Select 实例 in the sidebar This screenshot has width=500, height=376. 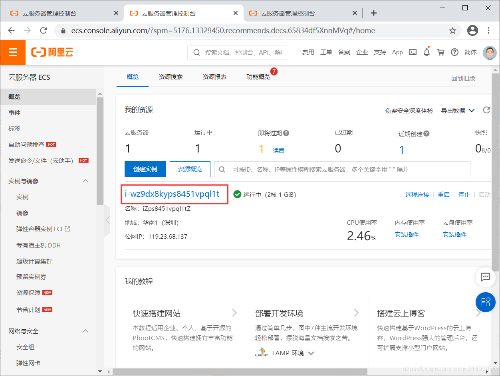pyautogui.click(x=22, y=197)
